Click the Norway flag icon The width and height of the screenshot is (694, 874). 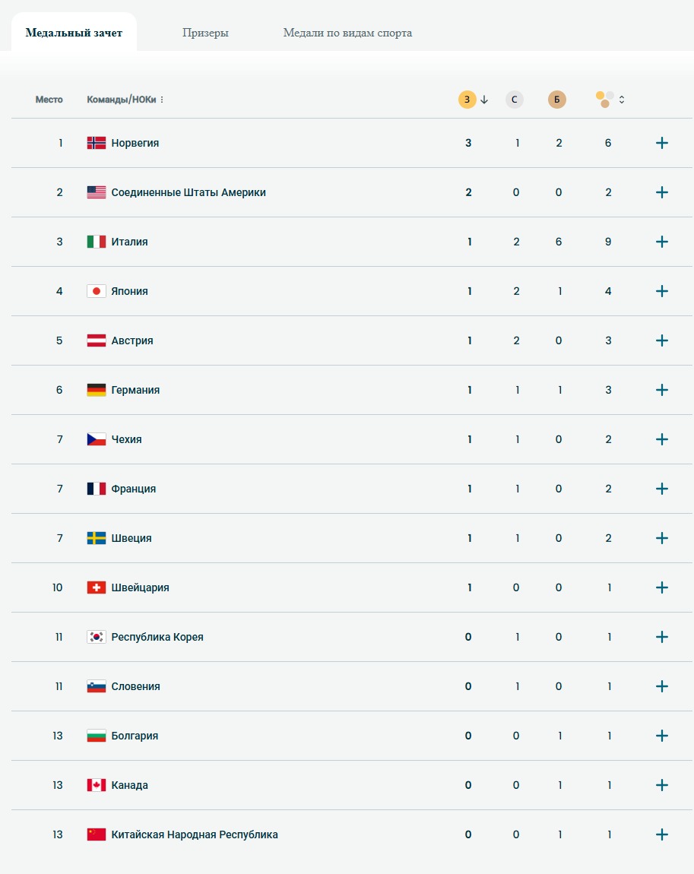(x=97, y=143)
